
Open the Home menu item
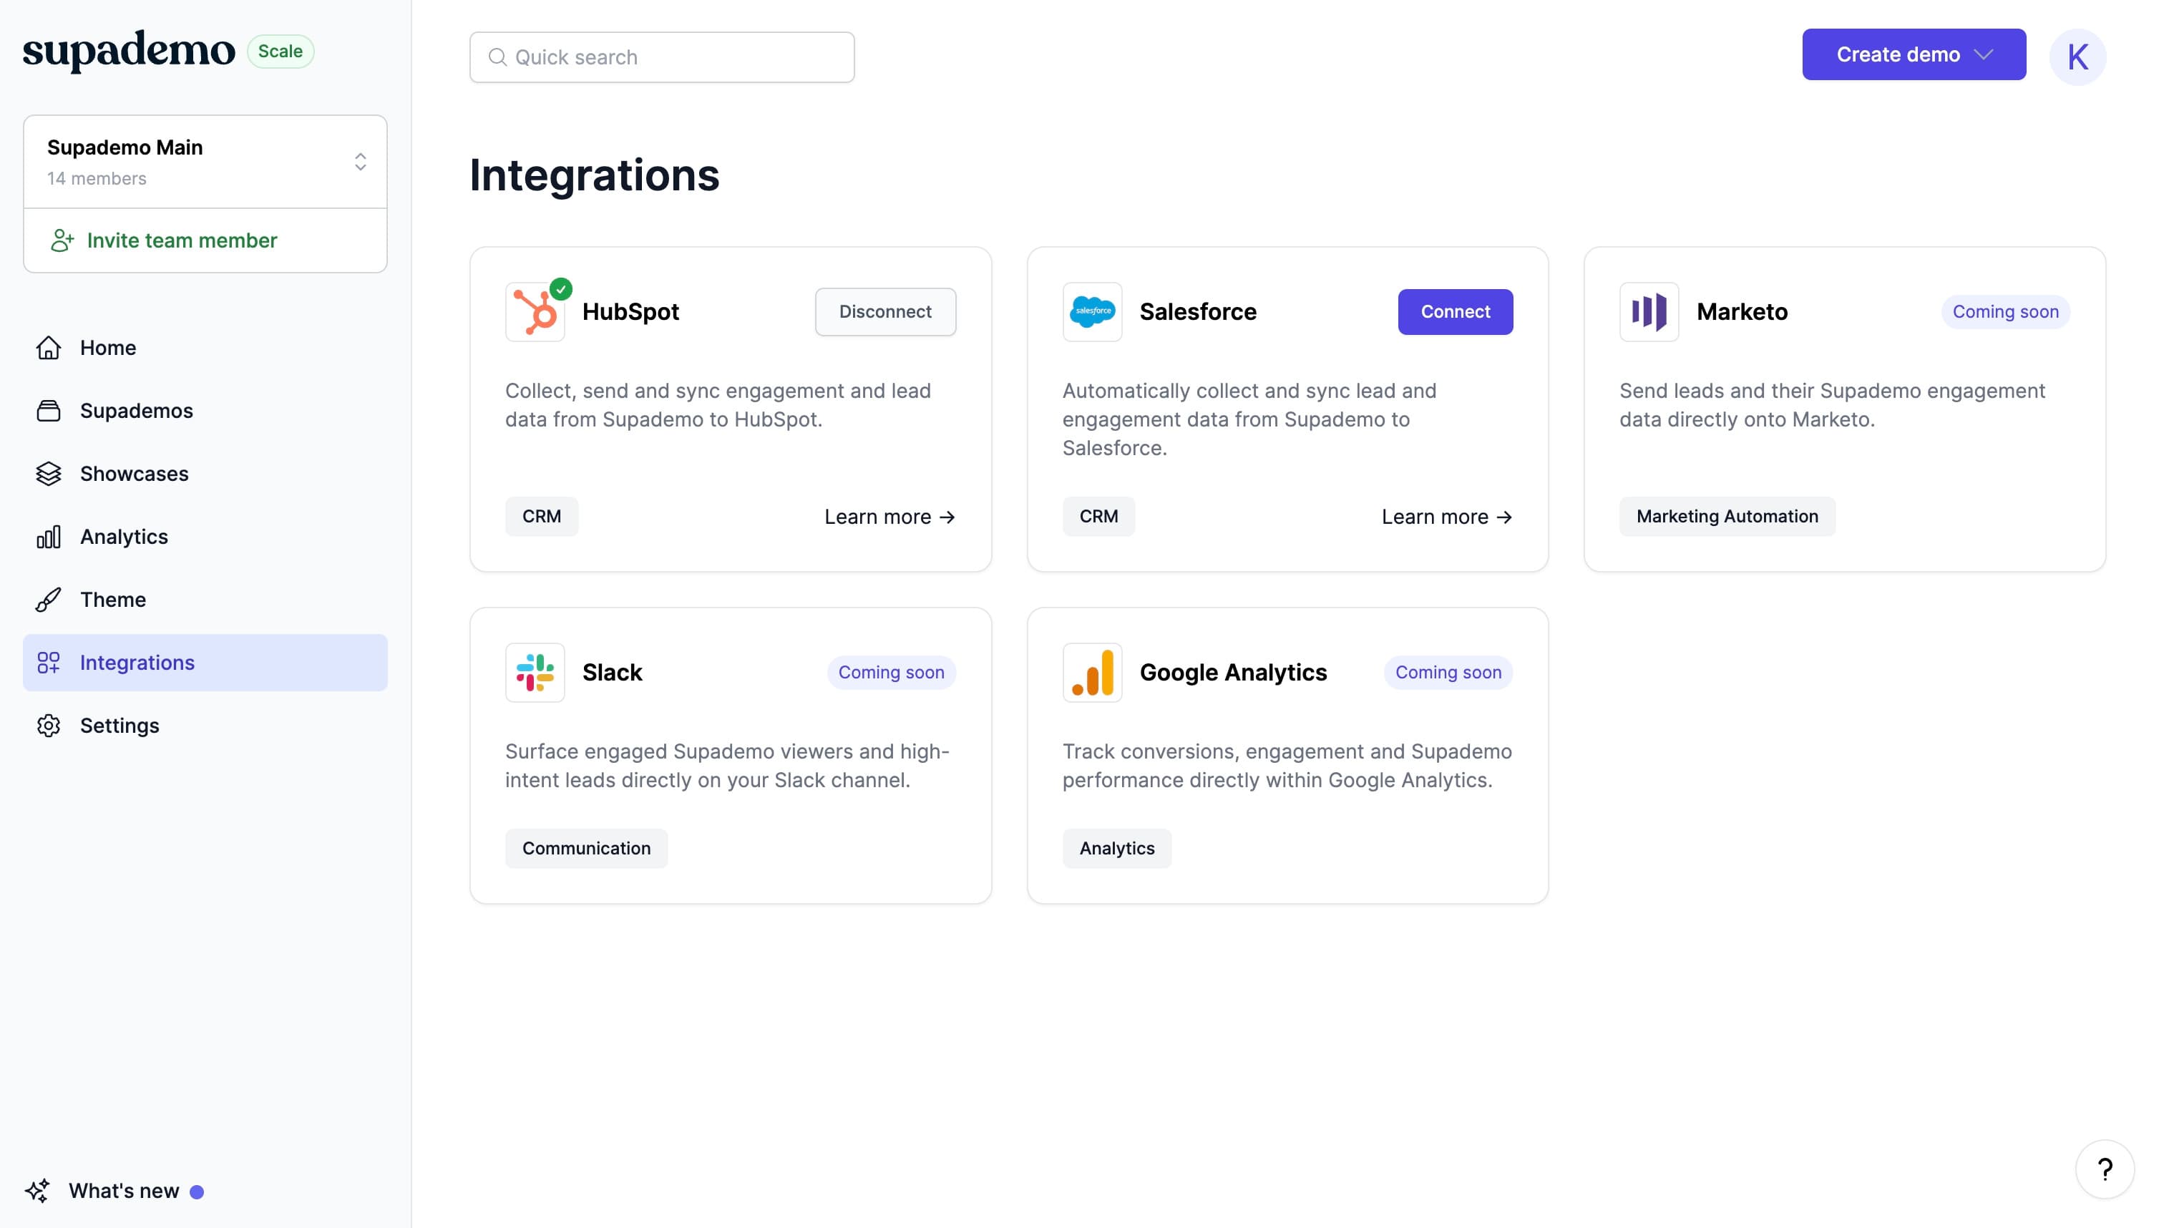click(205, 348)
